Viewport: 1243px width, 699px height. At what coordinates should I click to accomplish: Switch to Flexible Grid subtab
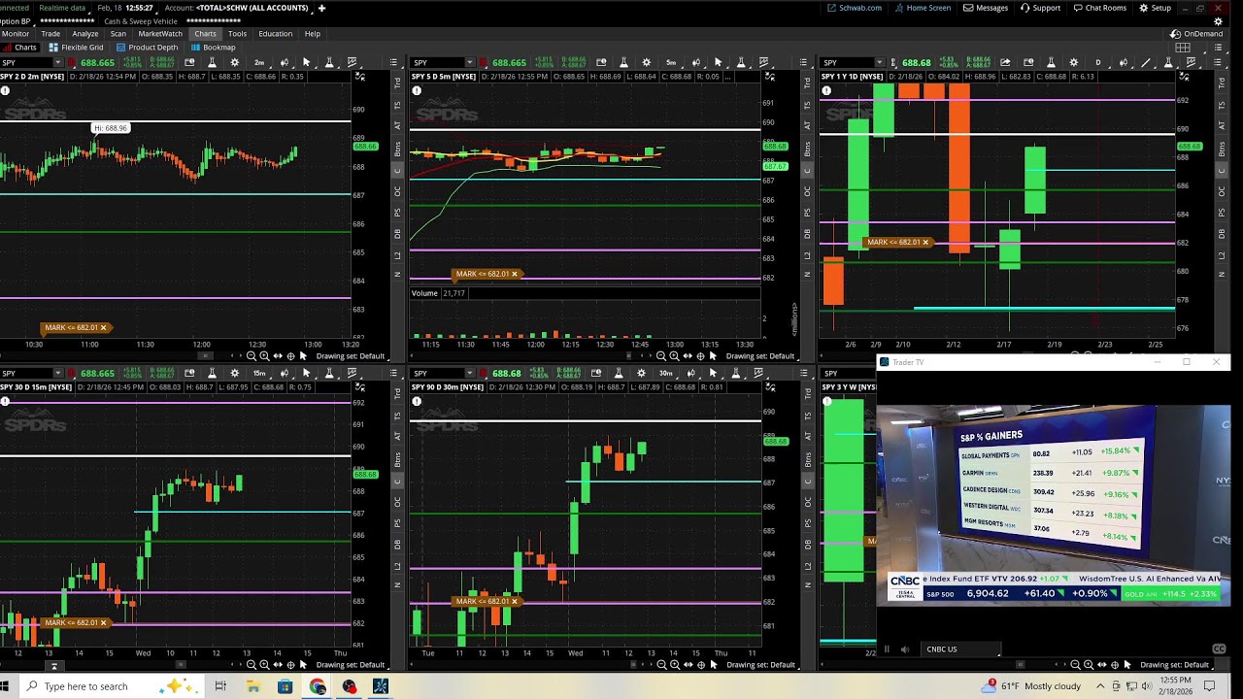pos(76,48)
